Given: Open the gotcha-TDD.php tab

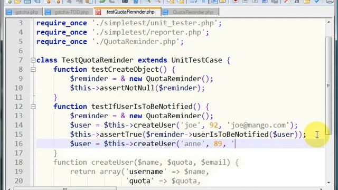Looking at the screenshot, I should pyautogui.click(x=68, y=12).
